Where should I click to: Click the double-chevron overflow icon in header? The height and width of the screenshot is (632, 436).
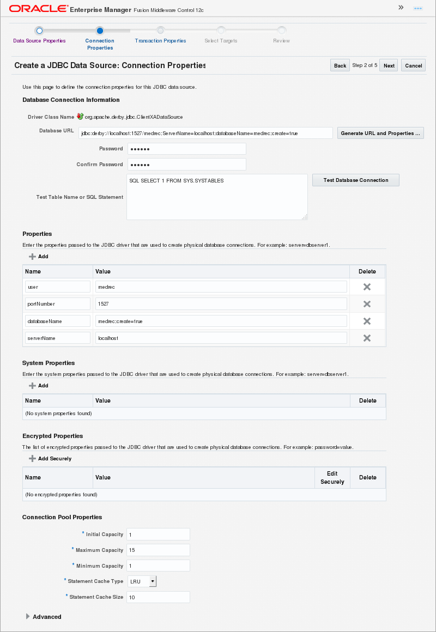(x=401, y=8)
